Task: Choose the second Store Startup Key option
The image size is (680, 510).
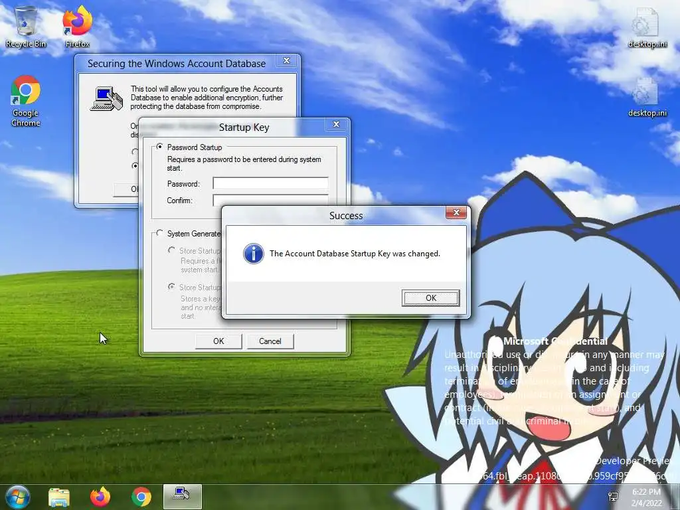Action: (x=172, y=287)
